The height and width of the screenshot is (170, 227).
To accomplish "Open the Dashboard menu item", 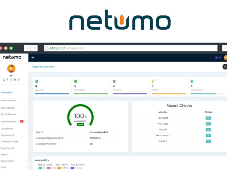I will 6,93.
